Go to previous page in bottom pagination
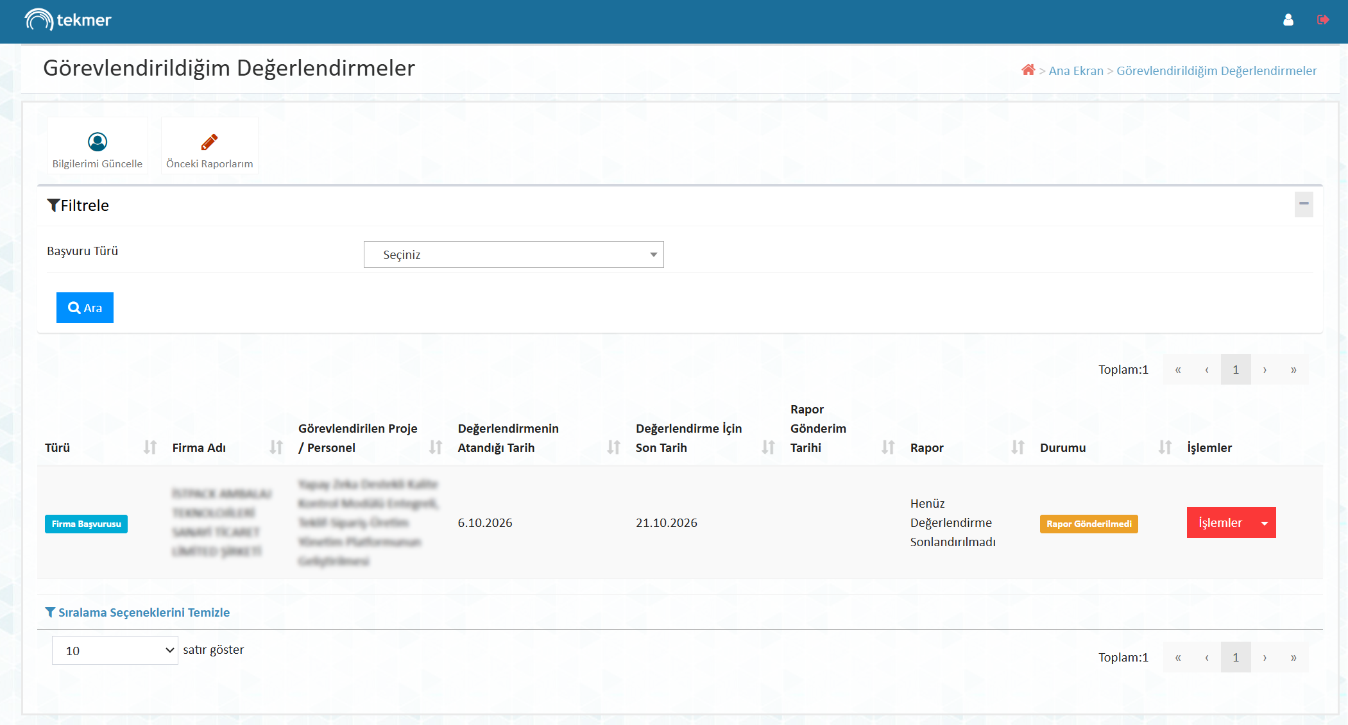Screen dimensions: 1348x725 tap(1207, 657)
